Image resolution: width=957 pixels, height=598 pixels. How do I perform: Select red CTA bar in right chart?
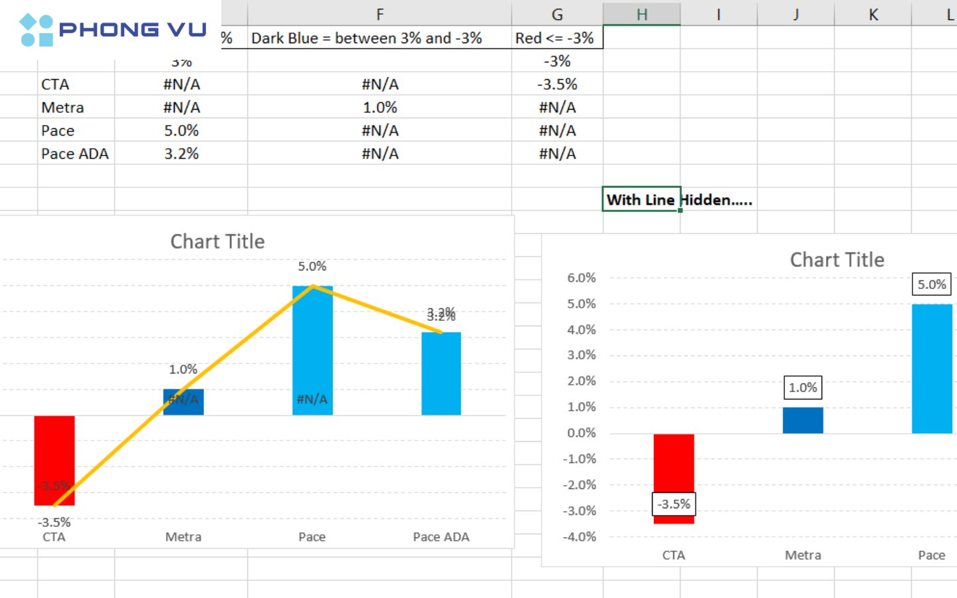(674, 478)
